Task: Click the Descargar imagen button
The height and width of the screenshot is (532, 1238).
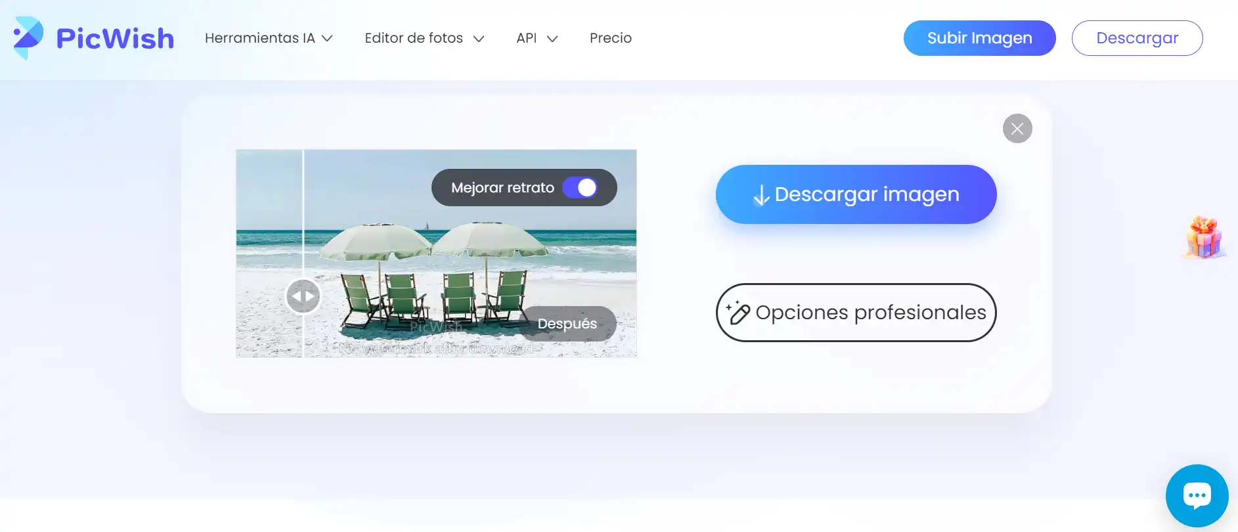Action: tap(856, 194)
